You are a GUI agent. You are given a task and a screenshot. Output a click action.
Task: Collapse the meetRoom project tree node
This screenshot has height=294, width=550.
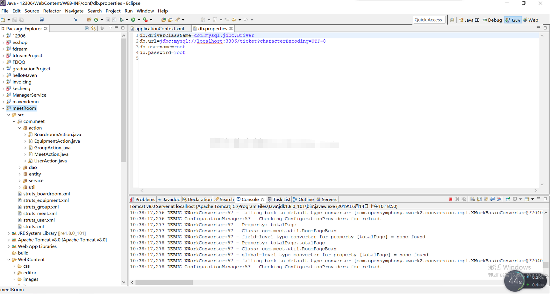point(3,108)
